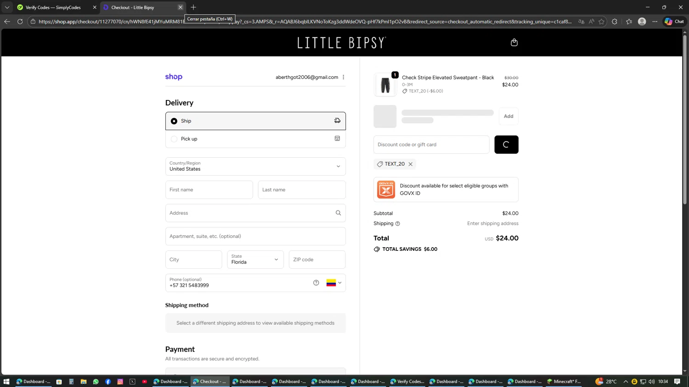
Task: Open File Explorer from the taskbar
Action: click(84, 381)
